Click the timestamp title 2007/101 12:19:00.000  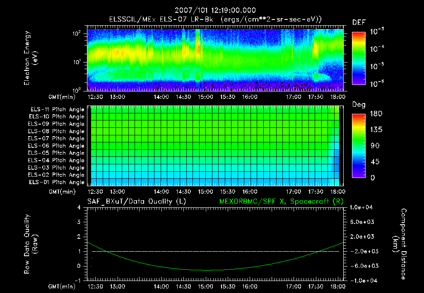[215, 10]
